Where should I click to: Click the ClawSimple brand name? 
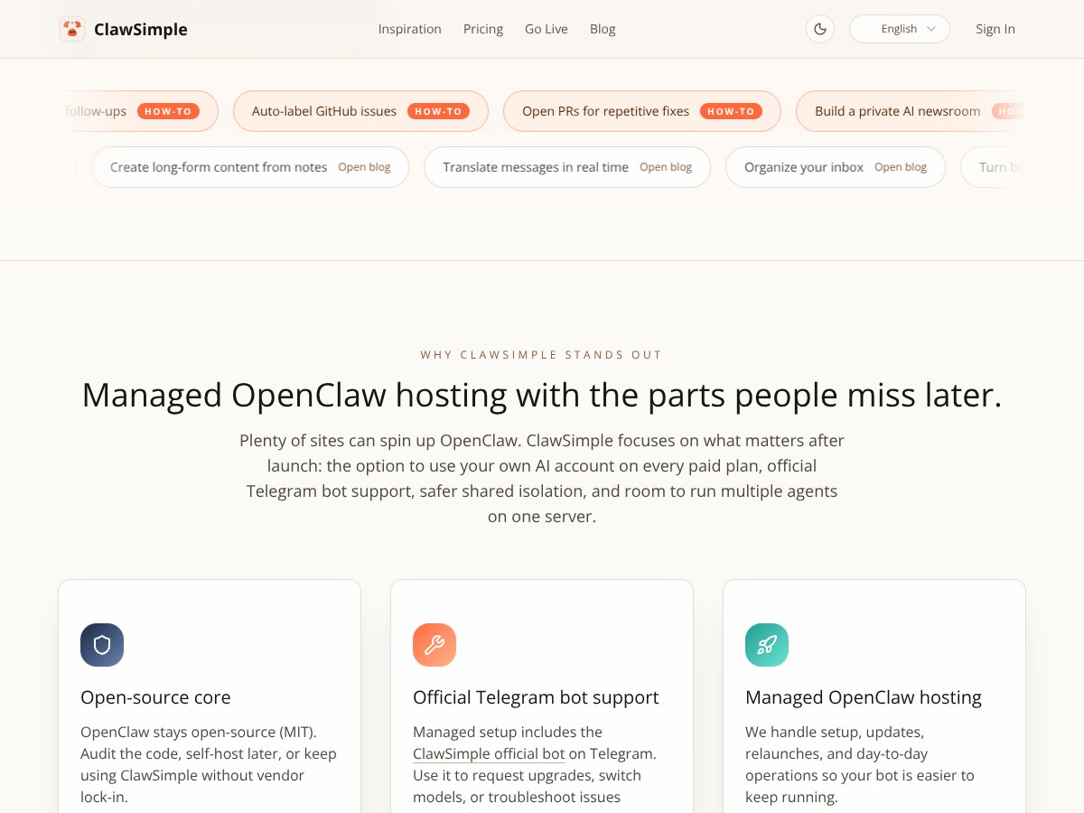pyautogui.click(x=141, y=29)
